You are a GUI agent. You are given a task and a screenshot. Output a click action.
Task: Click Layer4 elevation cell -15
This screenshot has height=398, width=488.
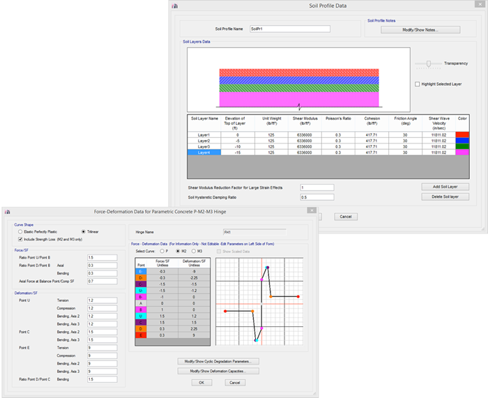[x=238, y=153]
